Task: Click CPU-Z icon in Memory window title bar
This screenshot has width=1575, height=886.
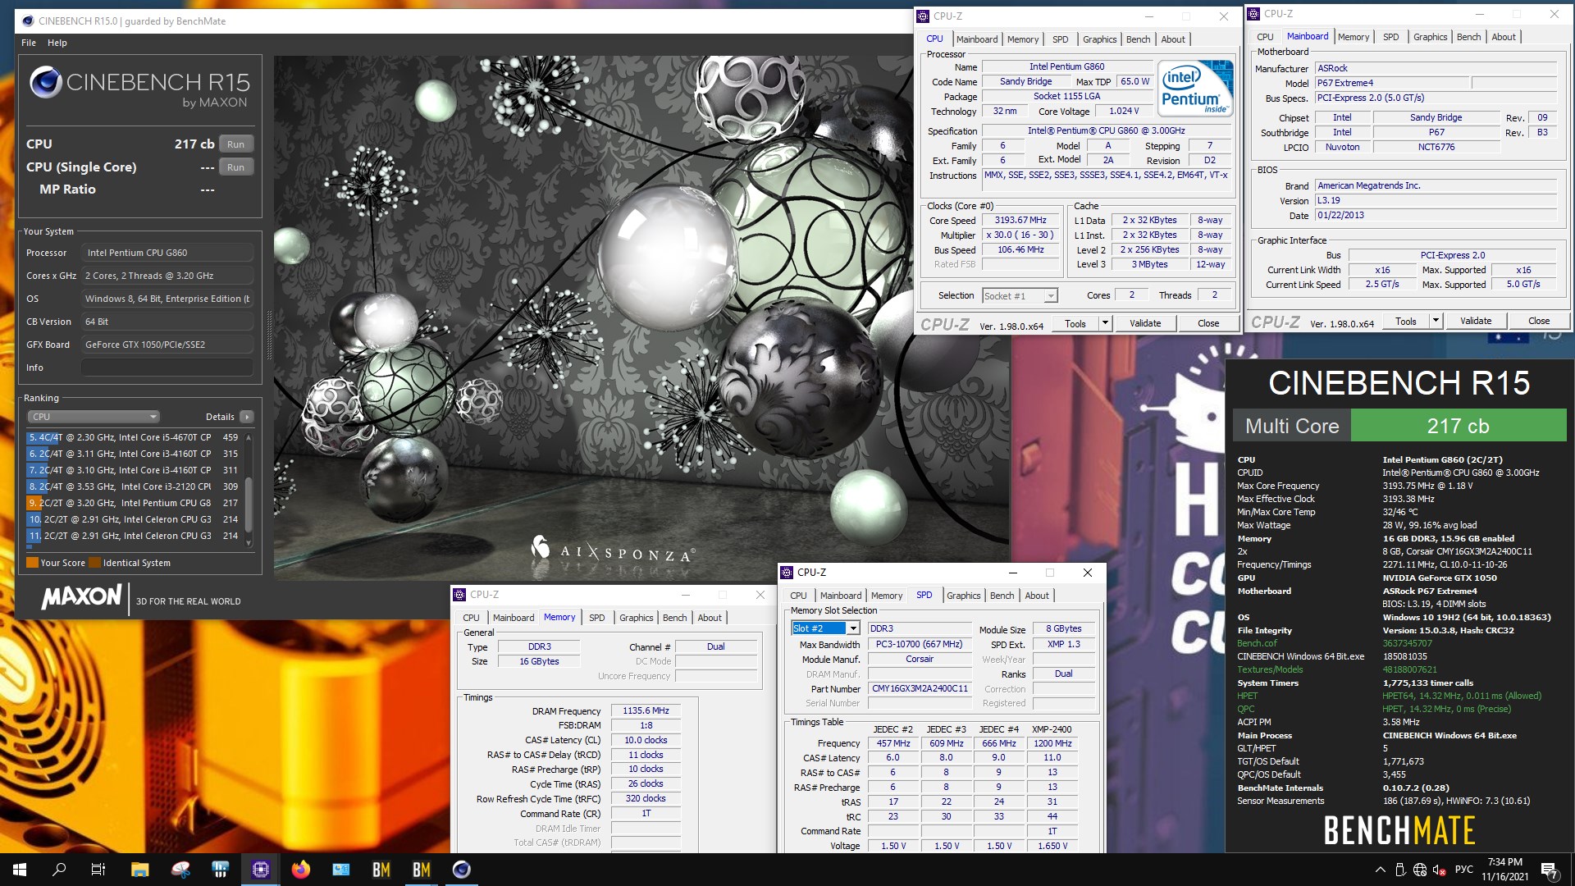Action: (x=460, y=595)
